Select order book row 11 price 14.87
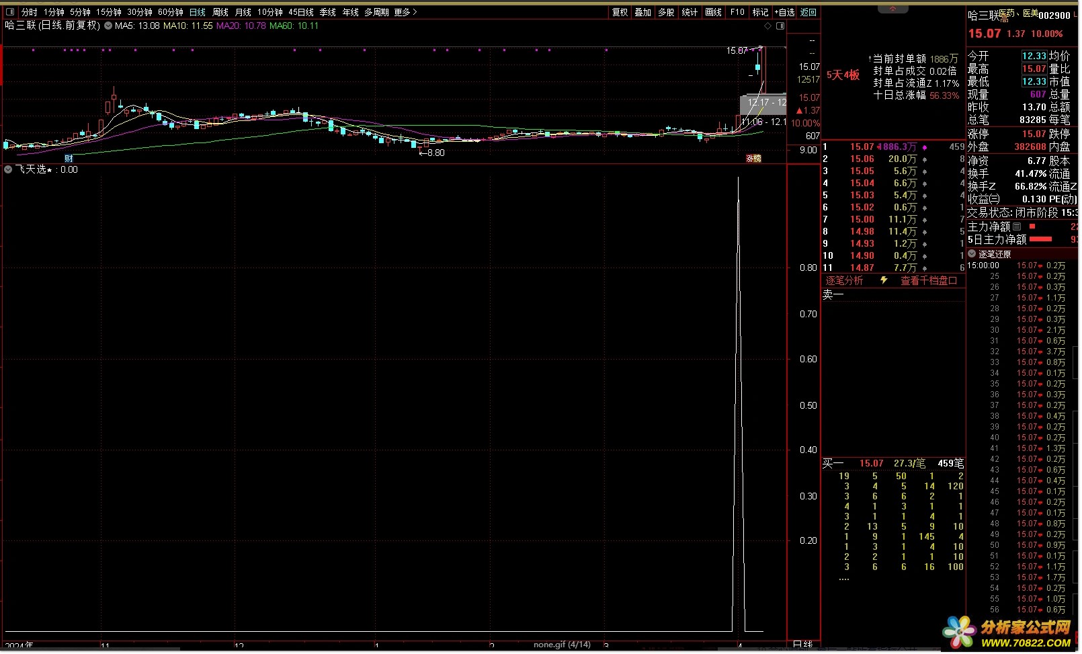The height and width of the screenshot is (654, 1082). pos(862,268)
